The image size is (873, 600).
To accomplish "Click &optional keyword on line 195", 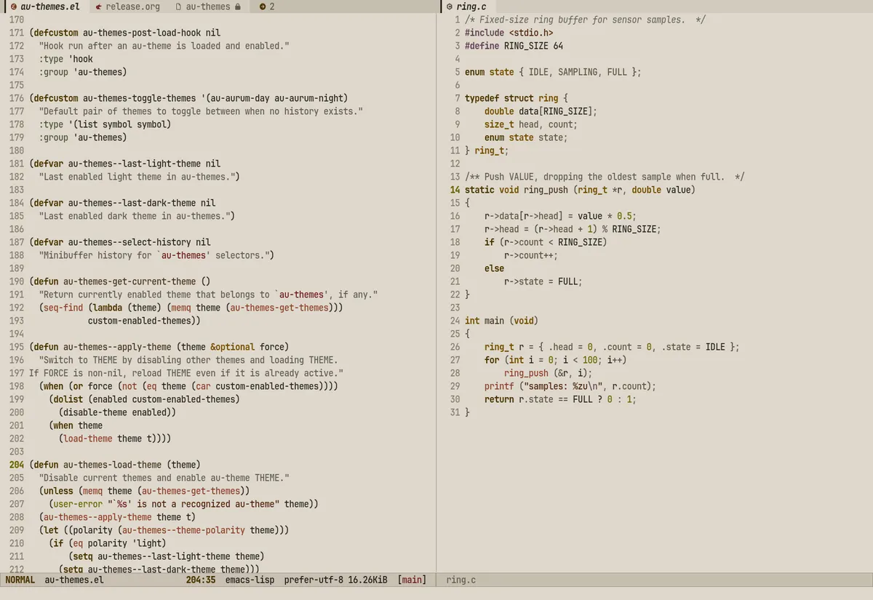I will click(x=233, y=347).
